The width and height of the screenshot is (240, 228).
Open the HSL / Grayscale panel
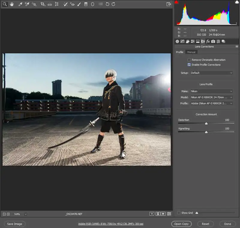[x=193, y=41]
